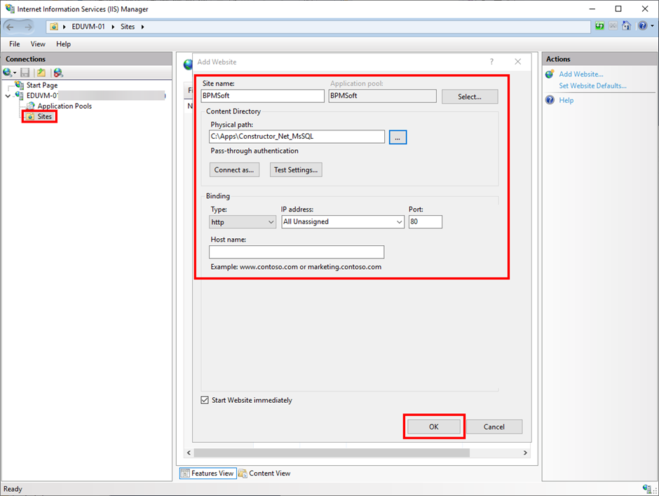
Task: Collapse the EDUVM-01 server node
Action: click(x=8, y=96)
